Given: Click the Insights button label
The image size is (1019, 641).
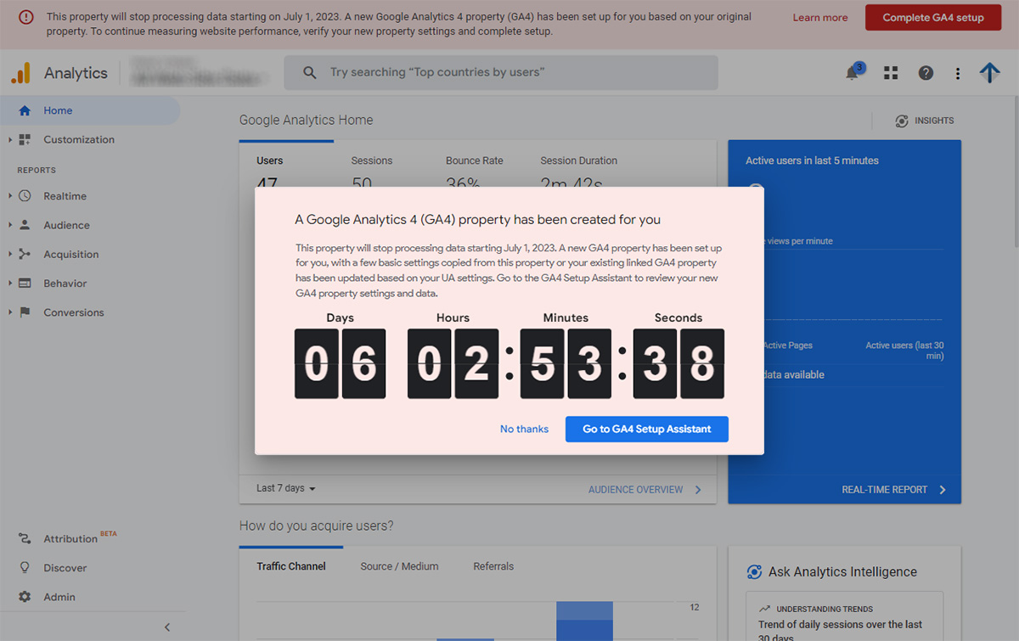Looking at the screenshot, I should pos(934,121).
